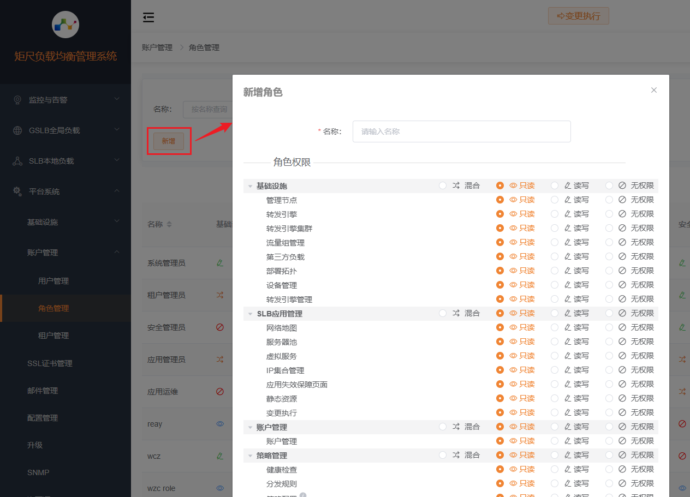
Task: Select 无权限 radio for 分发规则
Action: (609, 483)
